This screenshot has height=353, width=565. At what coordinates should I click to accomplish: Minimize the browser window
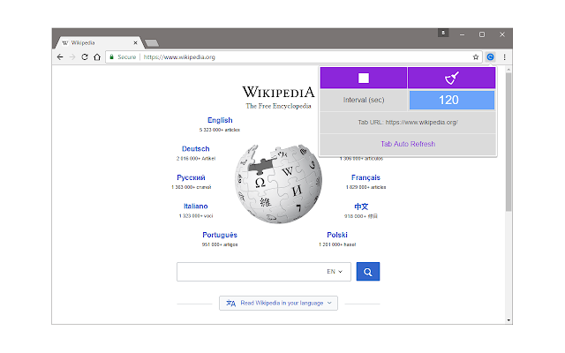pyautogui.click(x=463, y=34)
